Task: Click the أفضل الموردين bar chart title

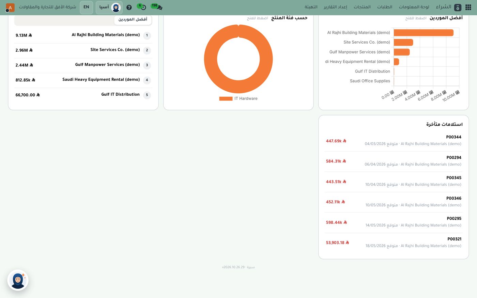Action: (x=446, y=18)
